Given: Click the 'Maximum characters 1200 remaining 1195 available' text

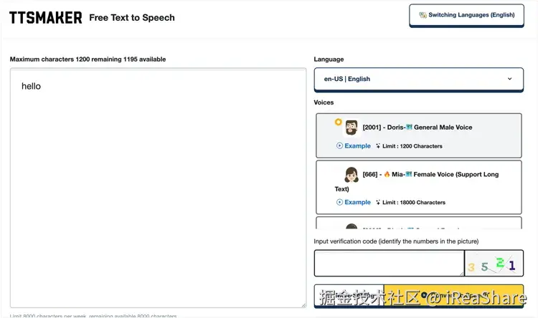Looking at the screenshot, I should (x=88, y=59).
